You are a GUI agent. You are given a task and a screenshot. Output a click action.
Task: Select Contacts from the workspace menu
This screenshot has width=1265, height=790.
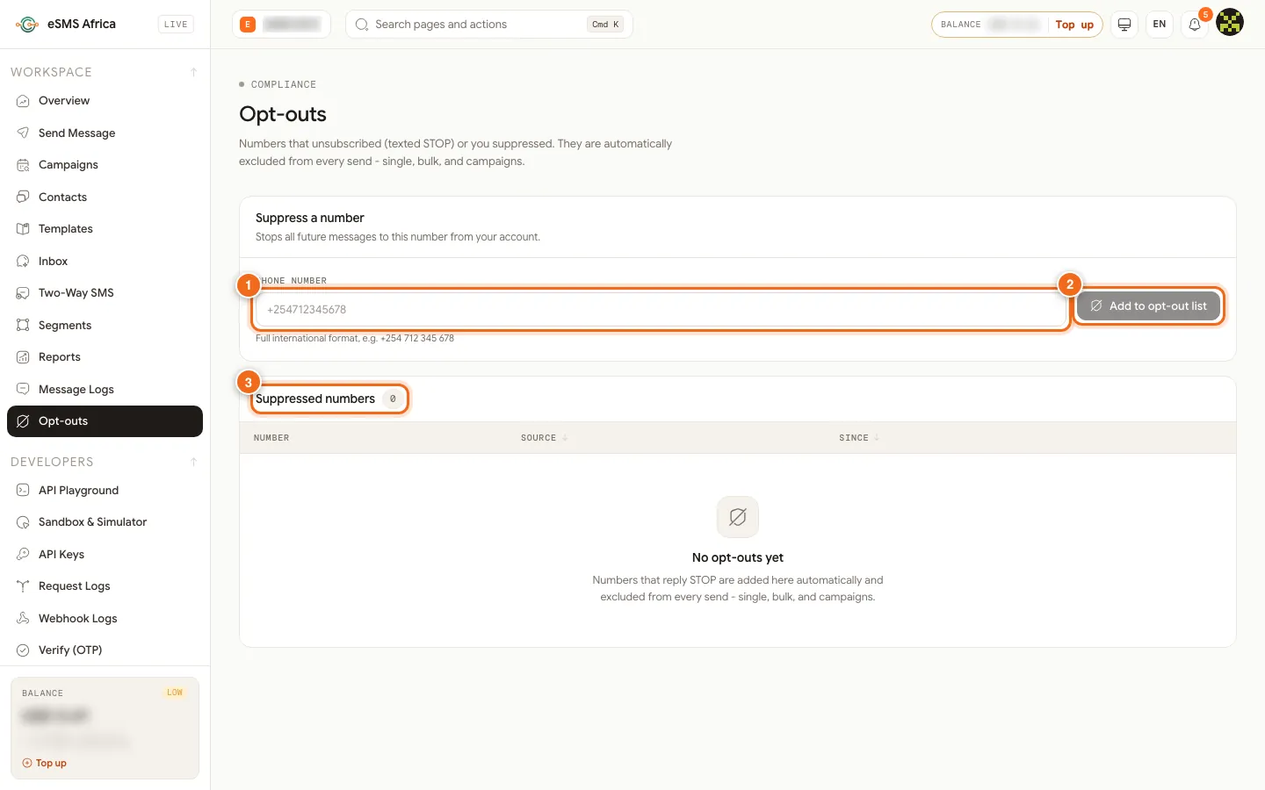click(x=105, y=197)
